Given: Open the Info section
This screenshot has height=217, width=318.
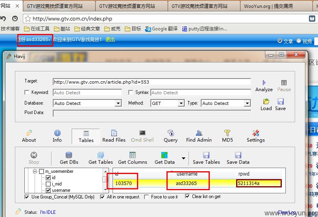Looking at the screenshot, I should coord(57,136).
